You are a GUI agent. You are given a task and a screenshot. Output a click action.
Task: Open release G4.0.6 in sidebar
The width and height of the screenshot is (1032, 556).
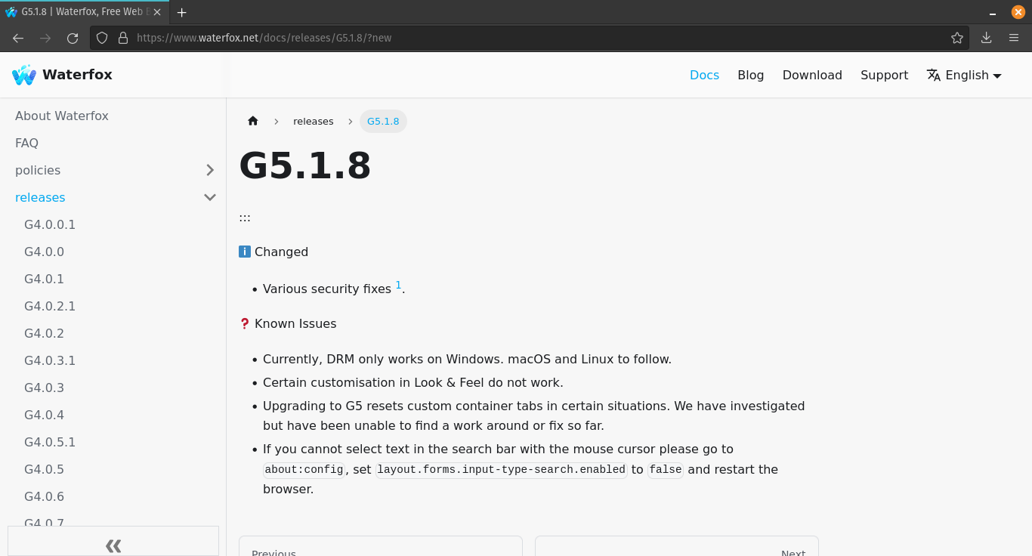[44, 496]
